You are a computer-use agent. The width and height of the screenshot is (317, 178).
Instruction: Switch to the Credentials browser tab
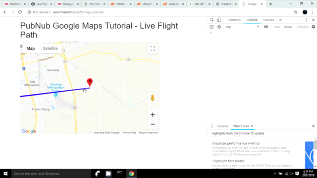(226, 4)
